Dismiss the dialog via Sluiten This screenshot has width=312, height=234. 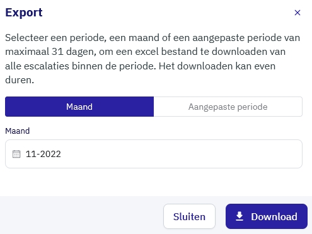click(x=189, y=216)
